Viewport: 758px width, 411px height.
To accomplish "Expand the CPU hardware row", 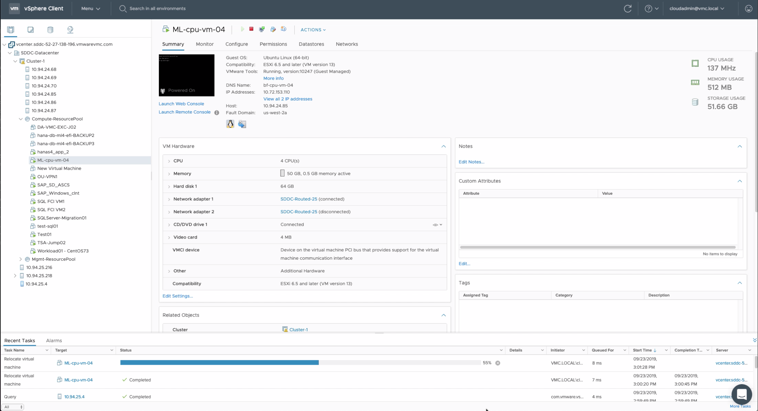I will pos(169,161).
